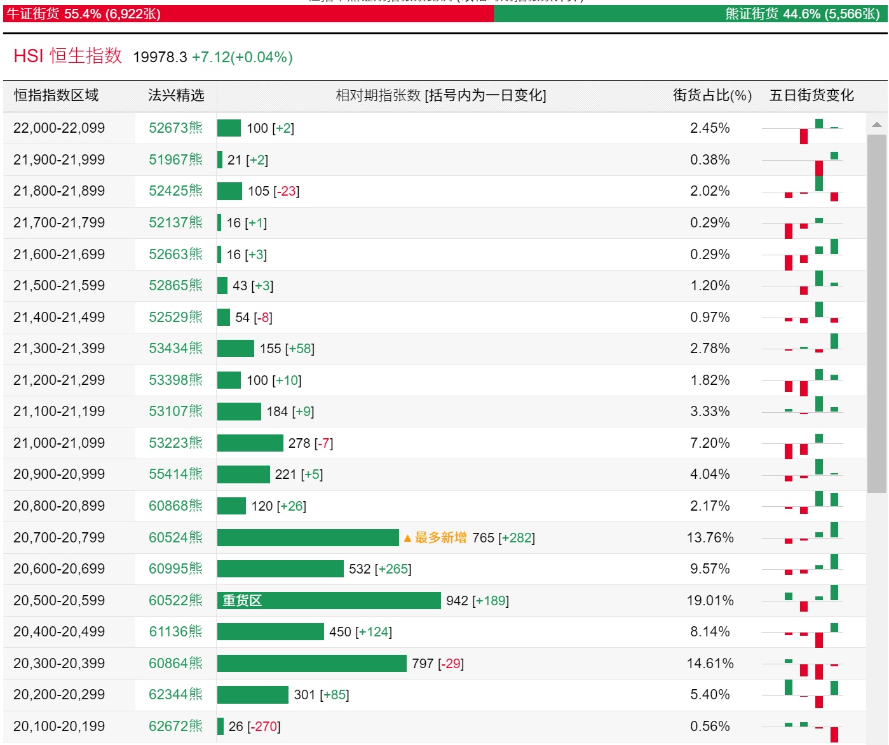Viewport: 889px width, 745px height.
Task: Open the 52673熊 warrant link
Action: [175, 128]
